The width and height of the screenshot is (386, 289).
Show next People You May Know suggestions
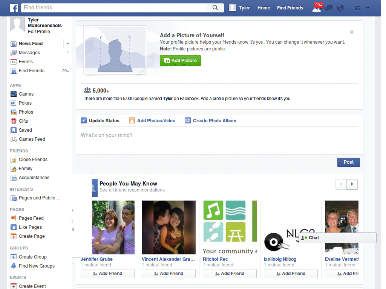(x=352, y=184)
